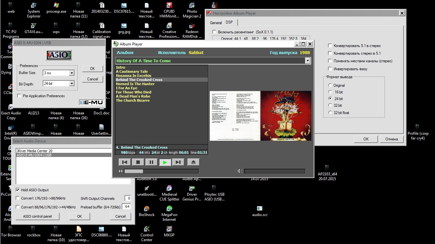Click the fast-forward arrows icon near seek bar
This screenshot has width=435, height=244.
coord(121,171)
